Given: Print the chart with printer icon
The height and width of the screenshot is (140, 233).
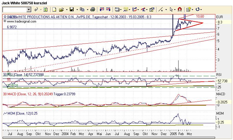Looking at the screenshot, I should click(93, 10).
